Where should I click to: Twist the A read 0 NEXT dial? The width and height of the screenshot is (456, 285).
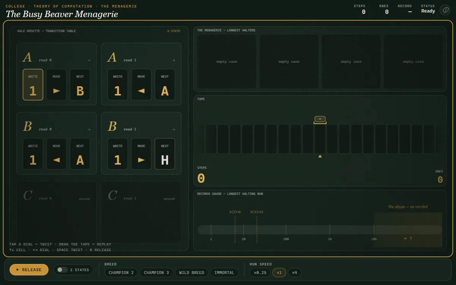tap(80, 84)
